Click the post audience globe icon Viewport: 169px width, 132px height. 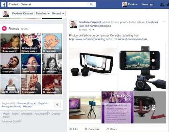[90, 30]
